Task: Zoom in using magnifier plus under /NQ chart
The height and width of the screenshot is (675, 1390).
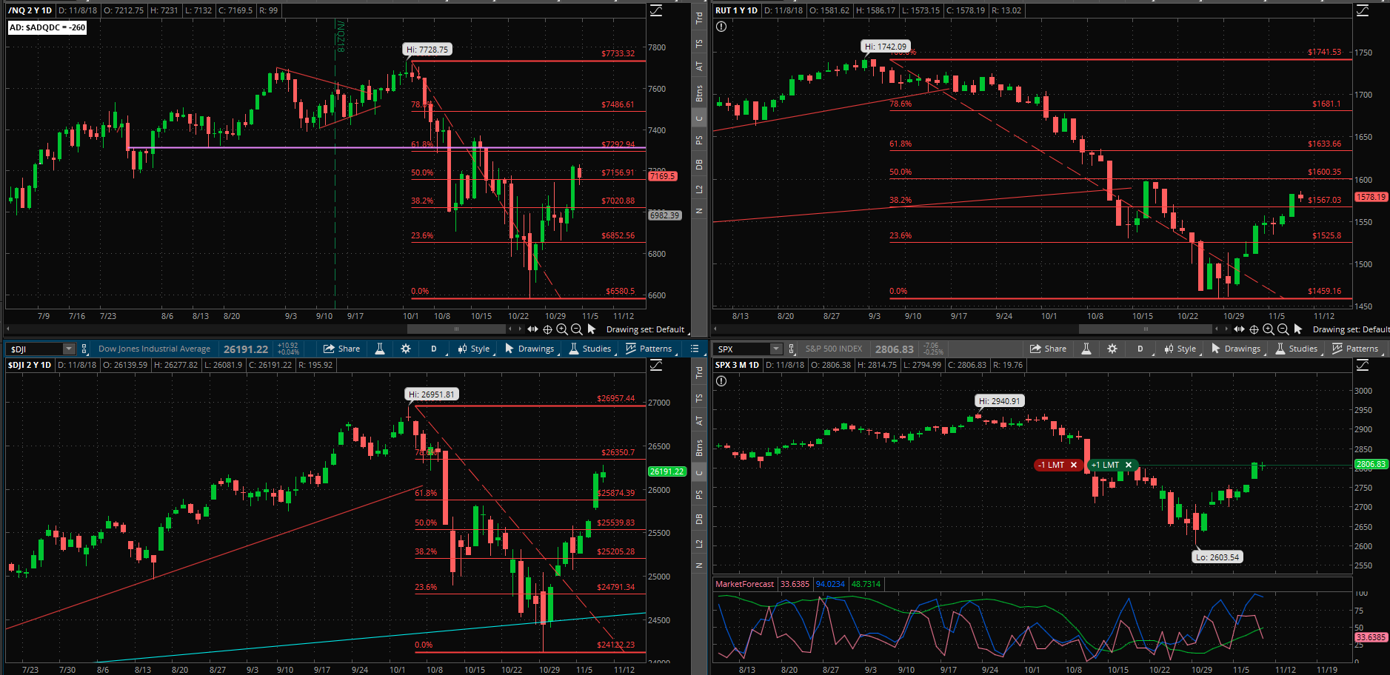Action: pyautogui.click(x=562, y=329)
